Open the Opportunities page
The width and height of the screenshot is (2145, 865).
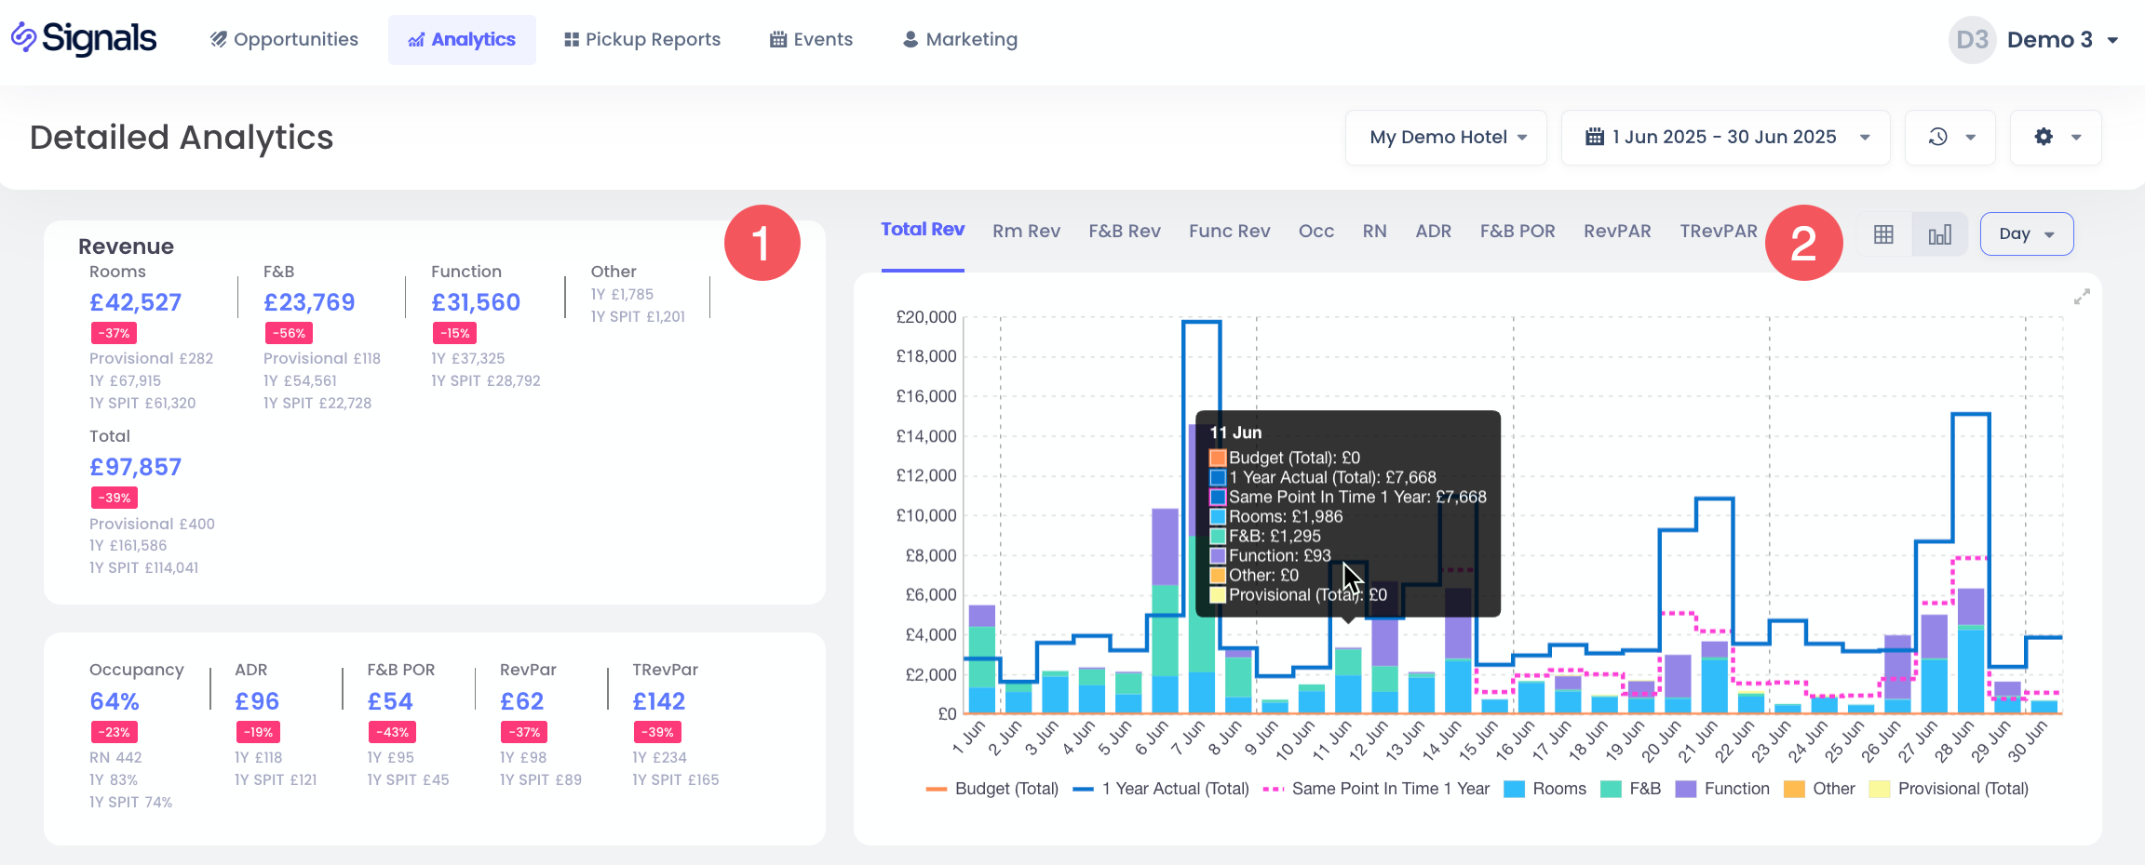coord(284,40)
